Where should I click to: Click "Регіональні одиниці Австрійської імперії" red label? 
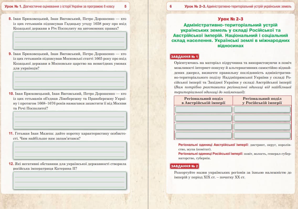[x=213, y=145]
